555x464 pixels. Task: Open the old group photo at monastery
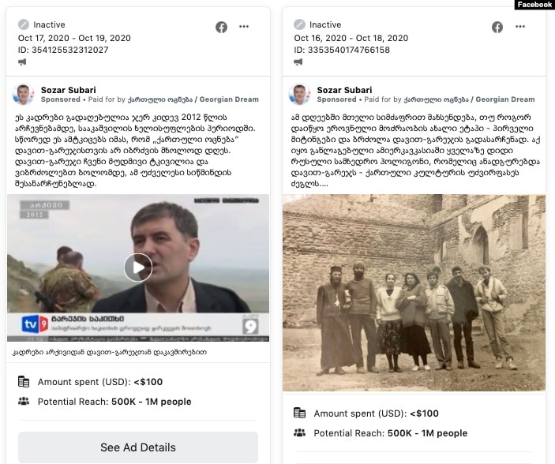point(414,293)
